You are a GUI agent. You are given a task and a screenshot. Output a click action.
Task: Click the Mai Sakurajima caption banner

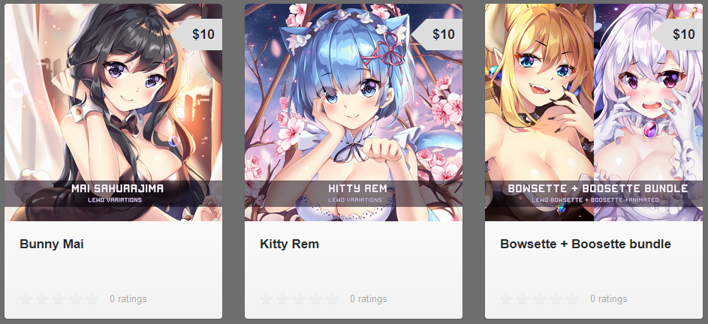click(113, 193)
